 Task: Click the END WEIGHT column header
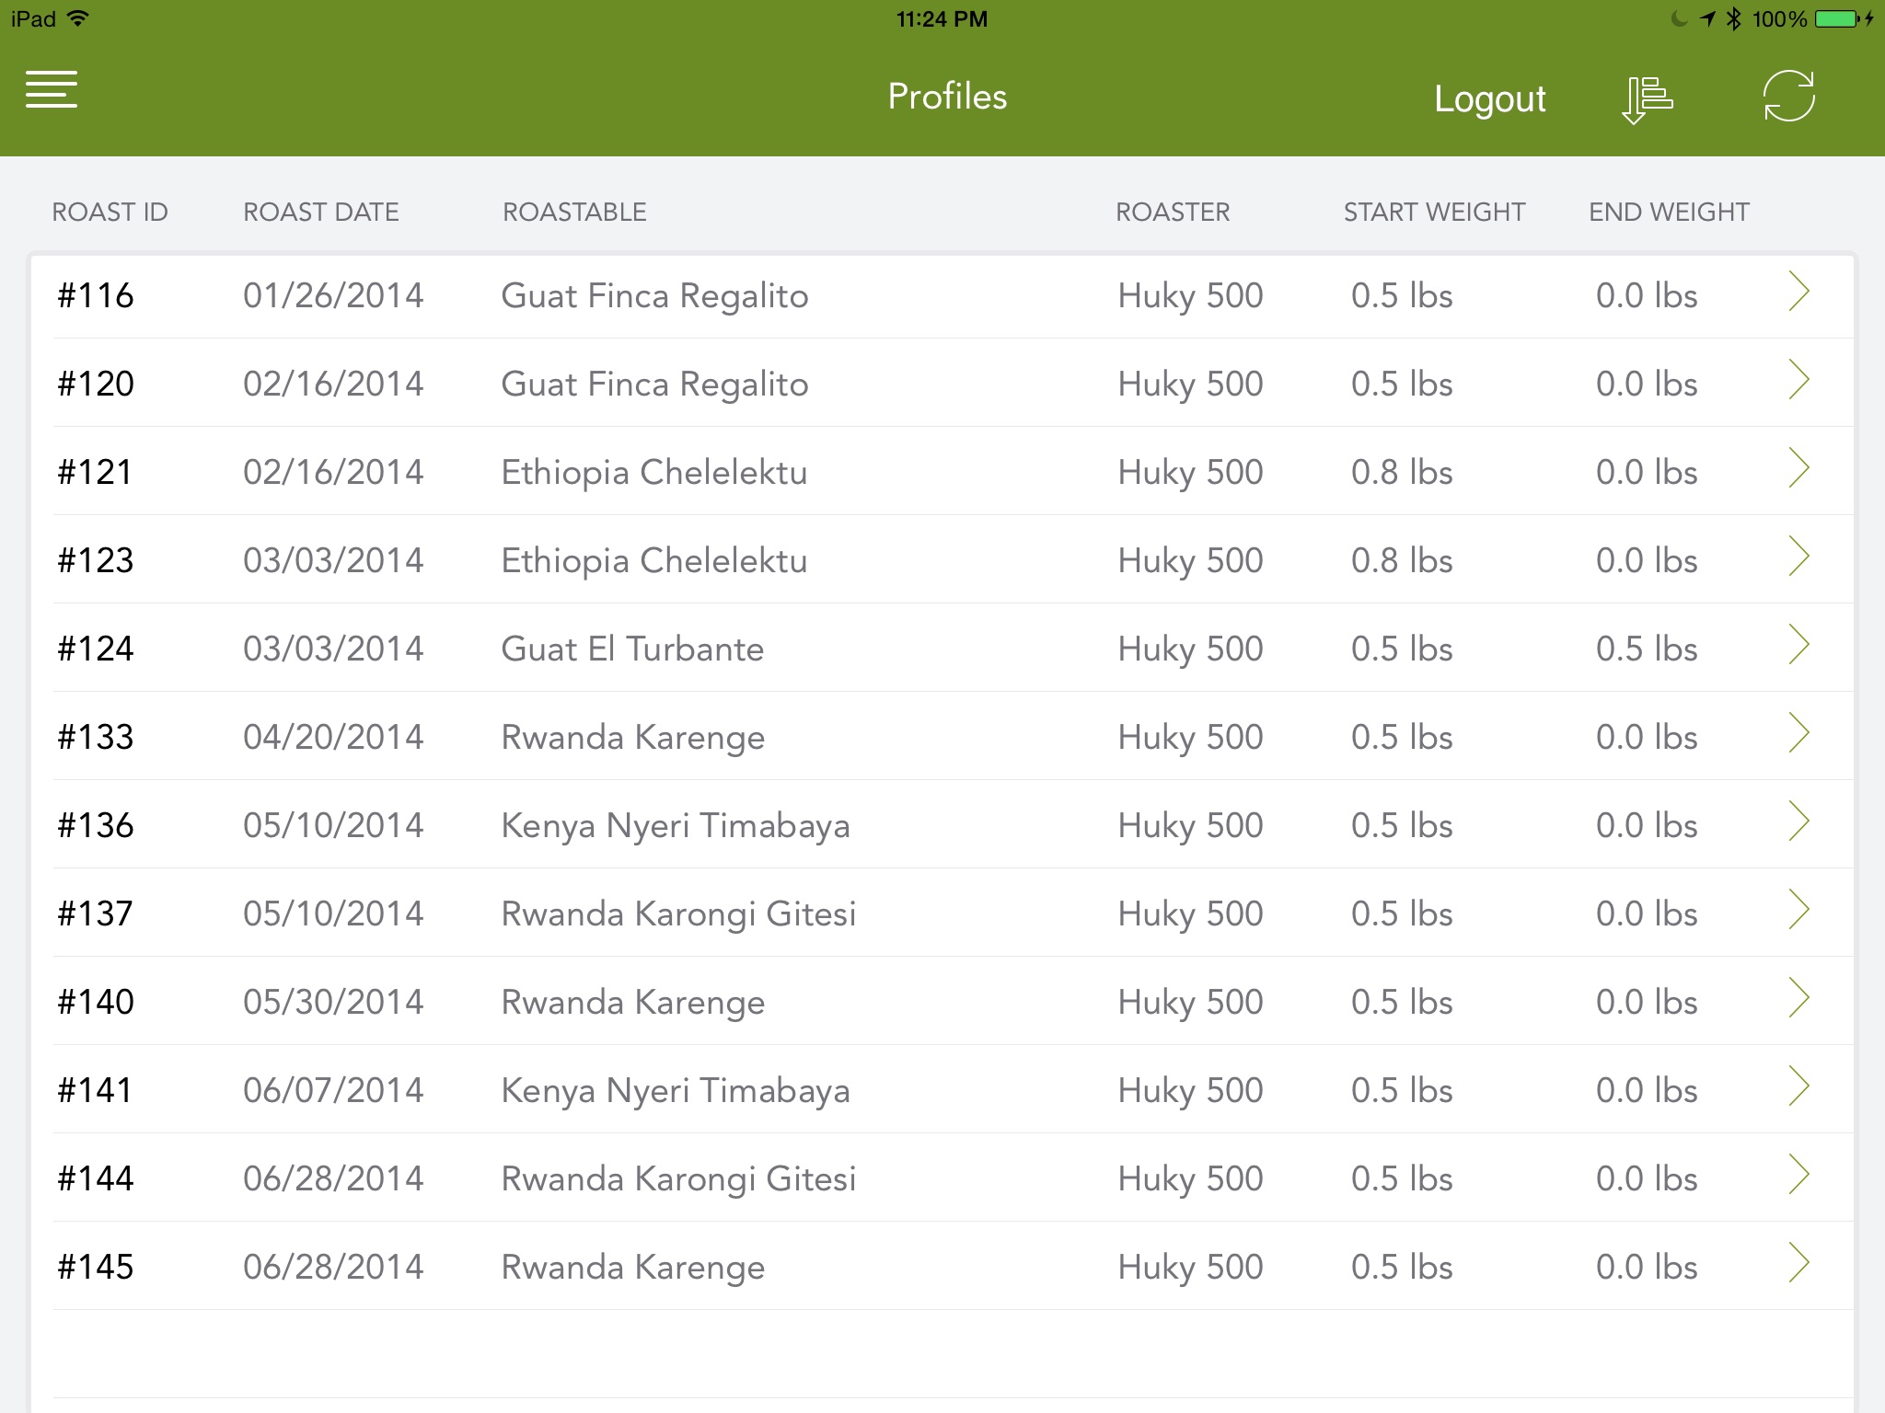point(1669,213)
